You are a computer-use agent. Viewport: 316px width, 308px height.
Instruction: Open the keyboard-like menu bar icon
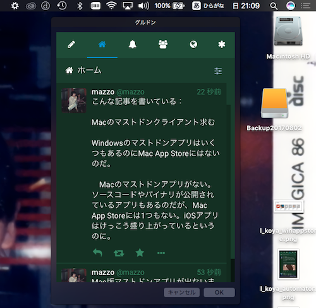95,6
